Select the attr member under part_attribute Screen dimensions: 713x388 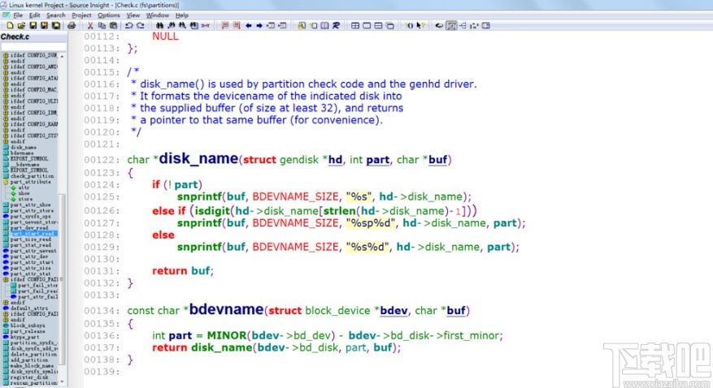pos(24,188)
